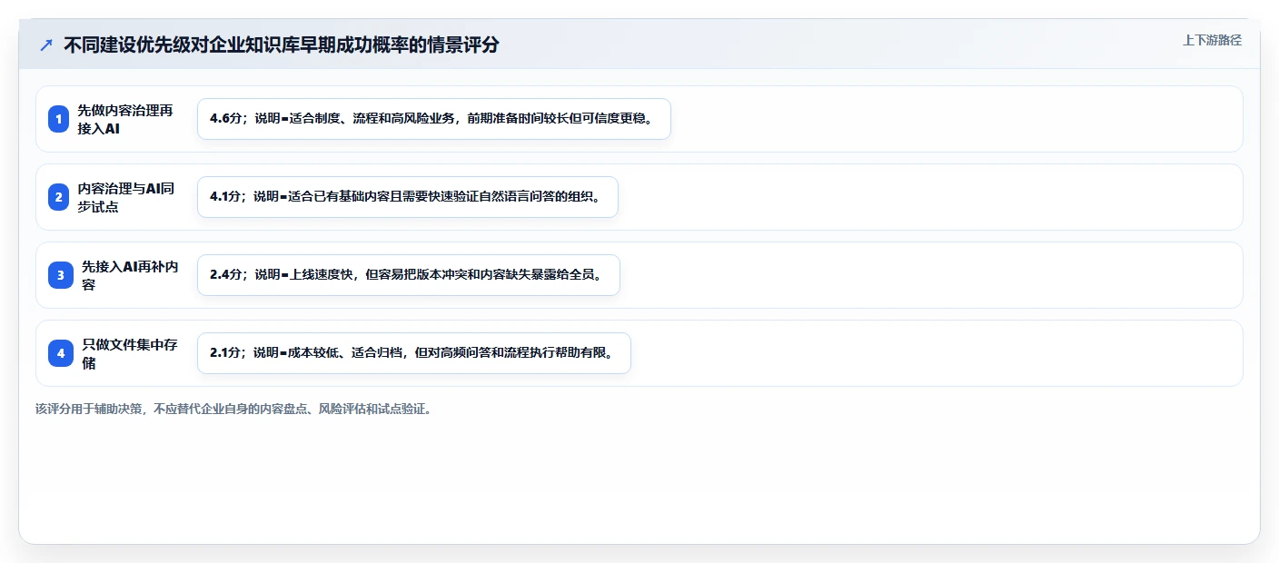Click the 2.4分 score description box
This screenshot has height=563, width=1279.
click(408, 275)
